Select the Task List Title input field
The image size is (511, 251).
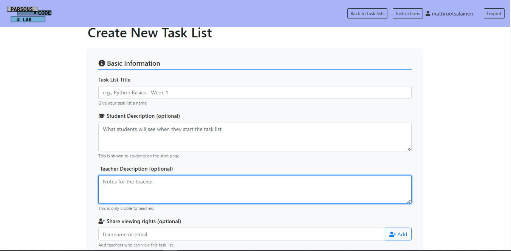255,92
